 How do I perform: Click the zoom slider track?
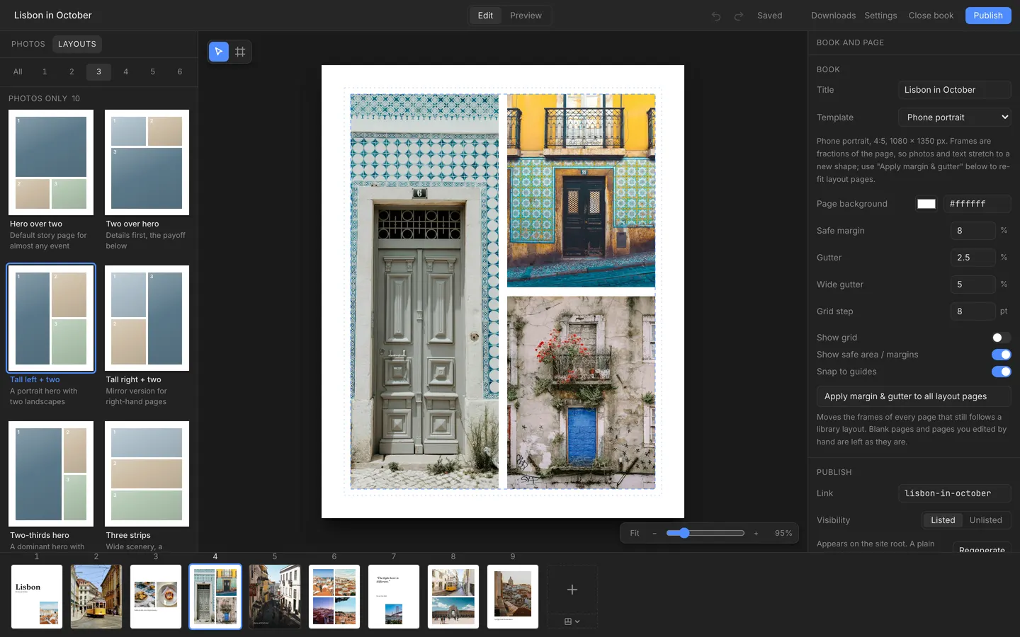coord(705,533)
